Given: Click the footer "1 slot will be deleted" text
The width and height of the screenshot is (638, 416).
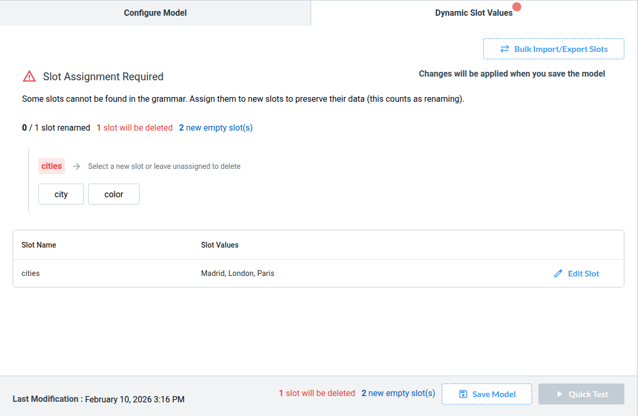Looking at the screenshot, I should [x=317, y=393].
